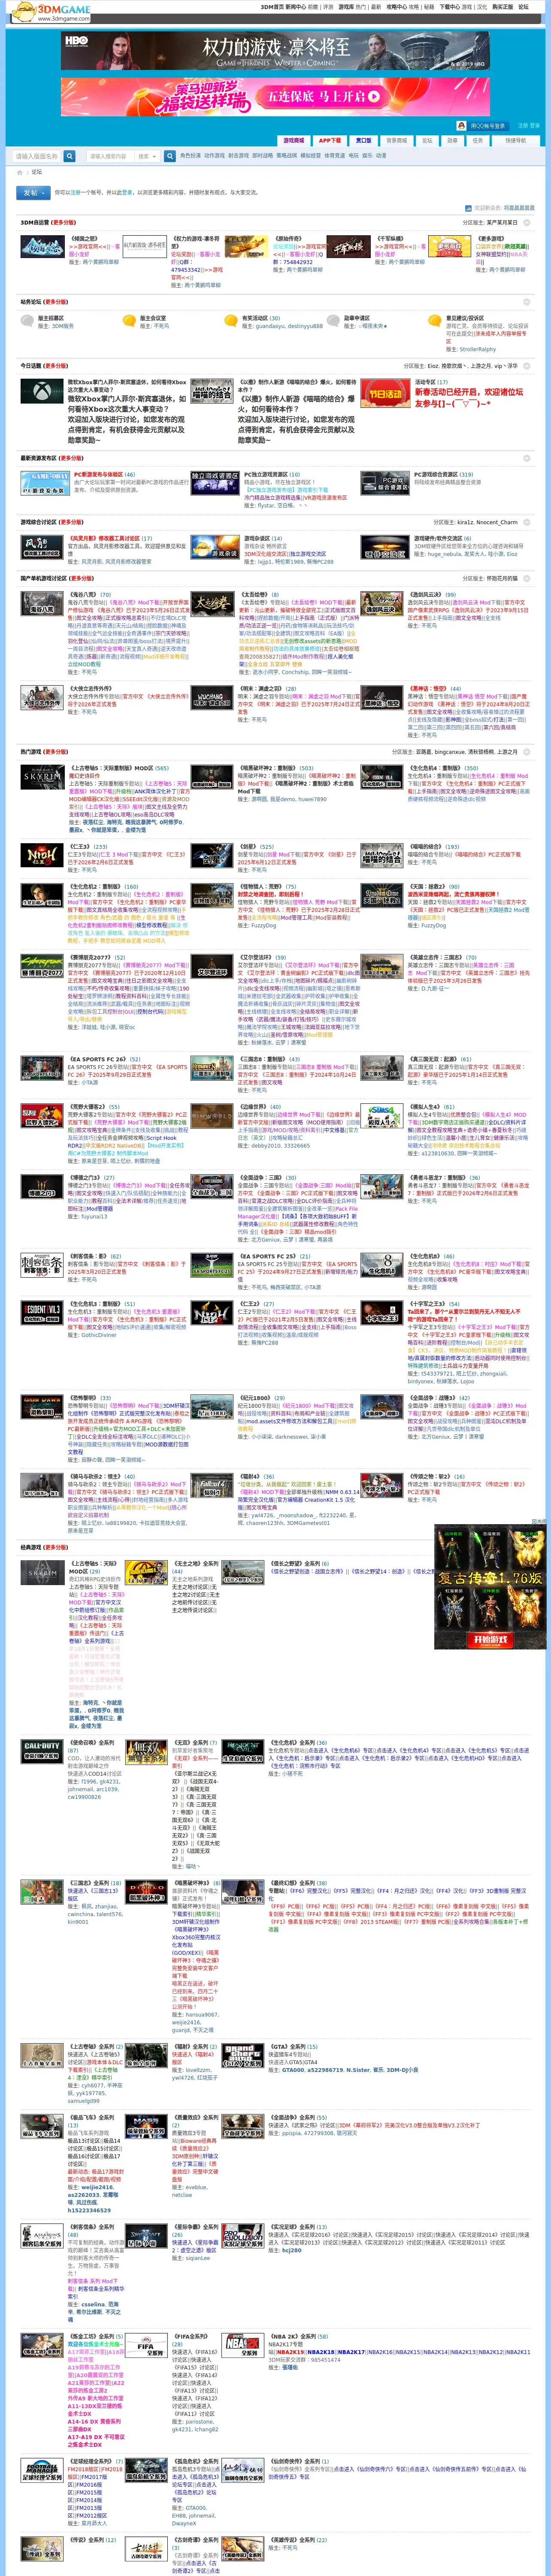This screenshot has width=551, height=2576.
Task: Open the 任务 tab
Action: point(478,141)
